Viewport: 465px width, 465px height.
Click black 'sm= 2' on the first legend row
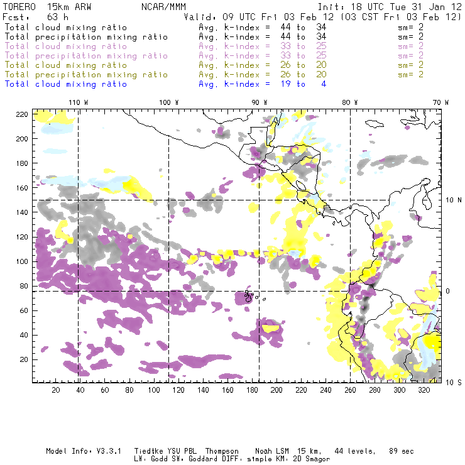pyautogui.click(x=411, y=28)
